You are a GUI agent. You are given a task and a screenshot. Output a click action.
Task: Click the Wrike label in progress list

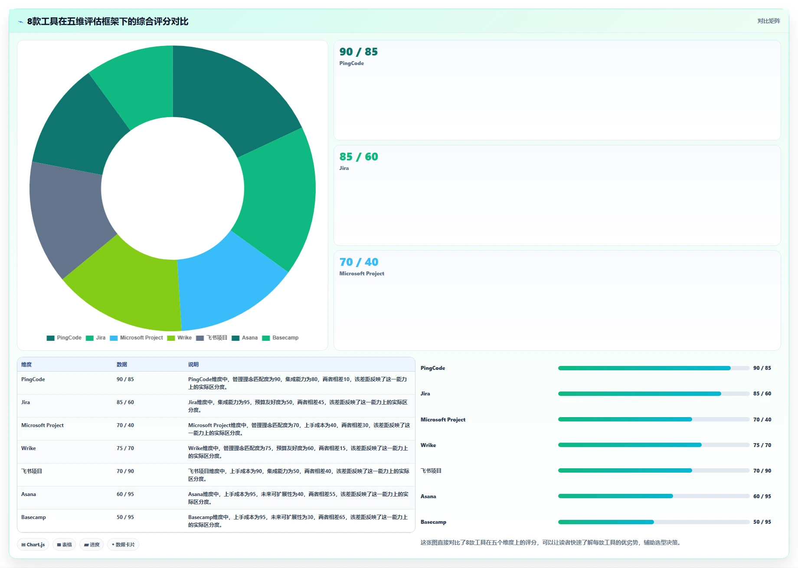pos(428,445)
